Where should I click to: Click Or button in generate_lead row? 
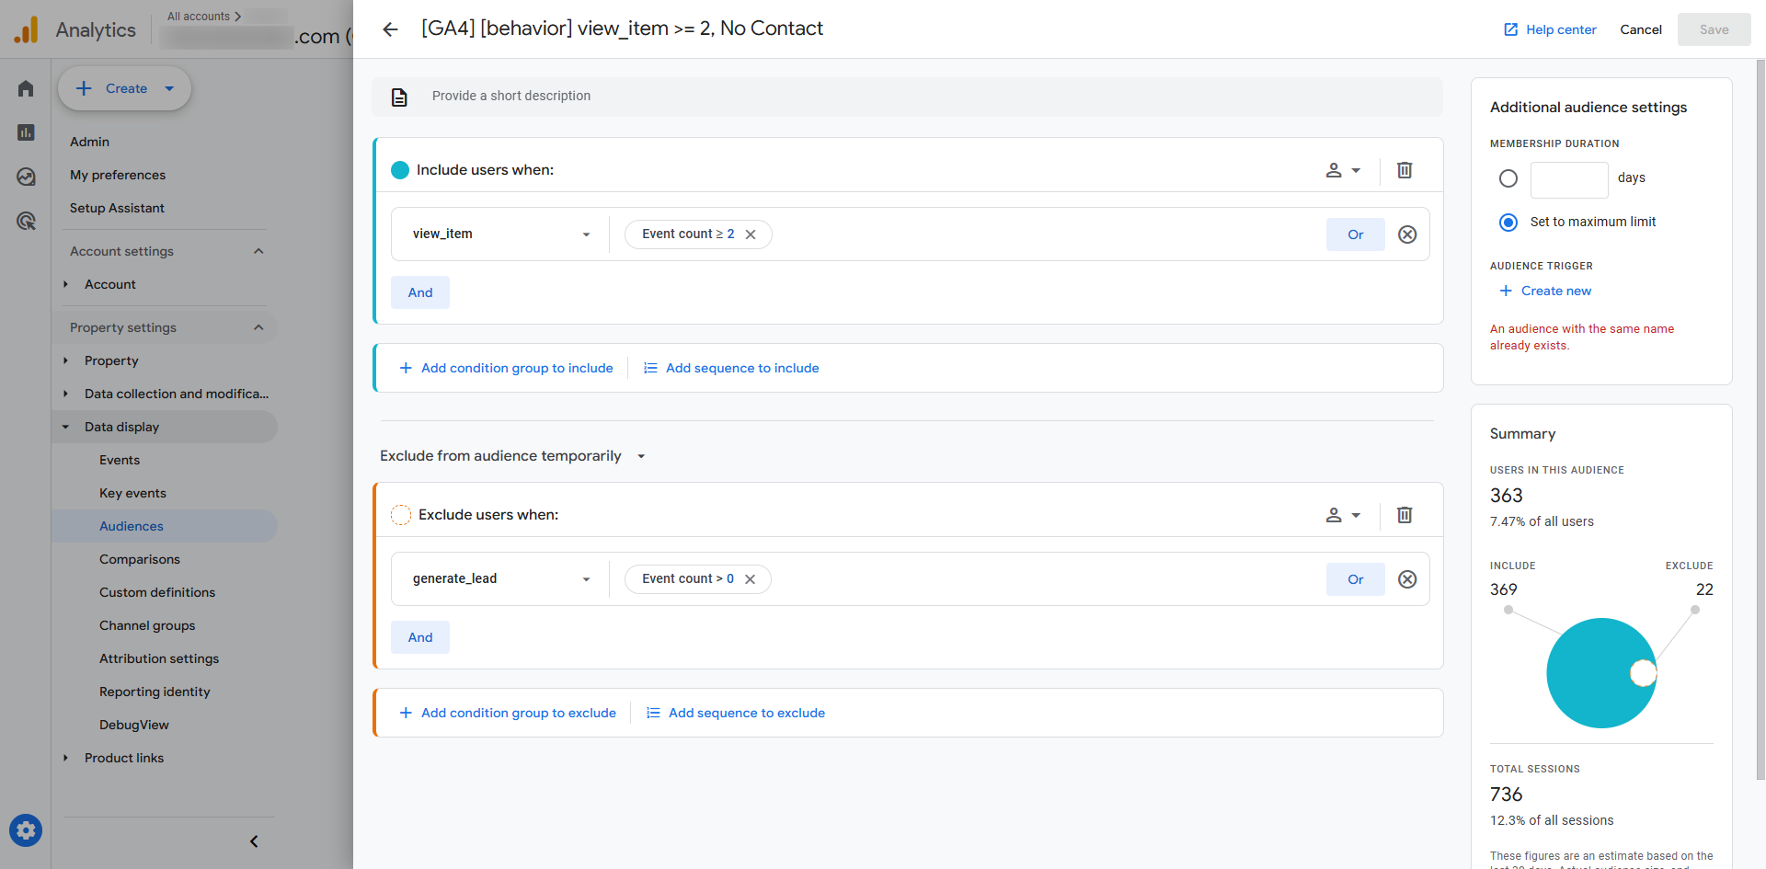coord(1355,579)
